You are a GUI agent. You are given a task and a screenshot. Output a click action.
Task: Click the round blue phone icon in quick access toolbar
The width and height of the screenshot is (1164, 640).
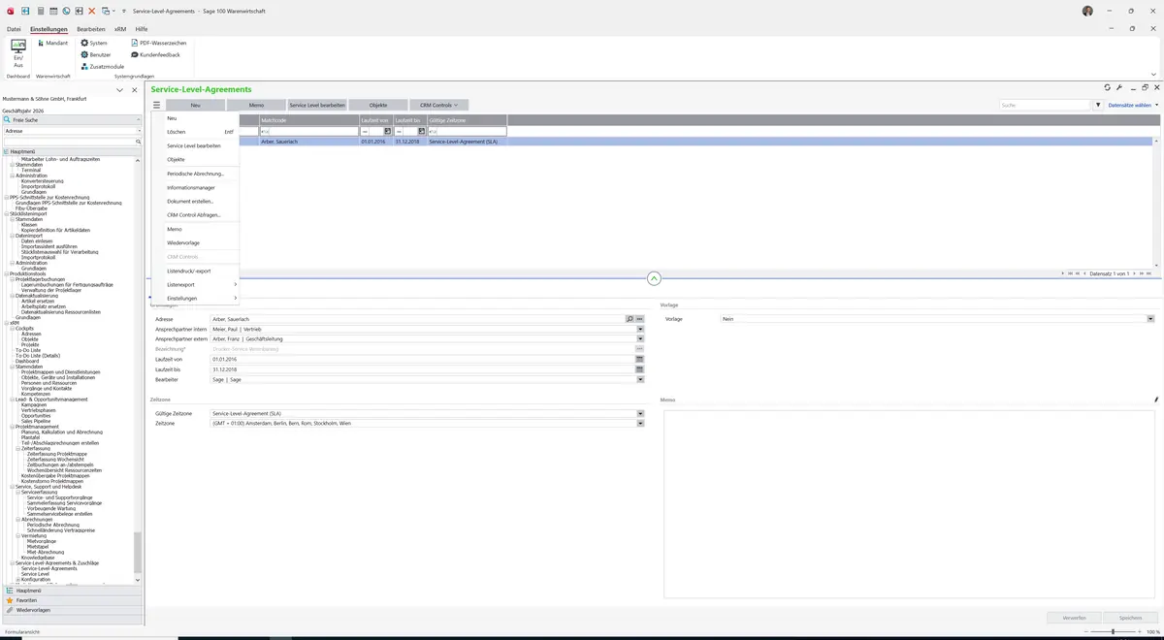coord(65,11)
